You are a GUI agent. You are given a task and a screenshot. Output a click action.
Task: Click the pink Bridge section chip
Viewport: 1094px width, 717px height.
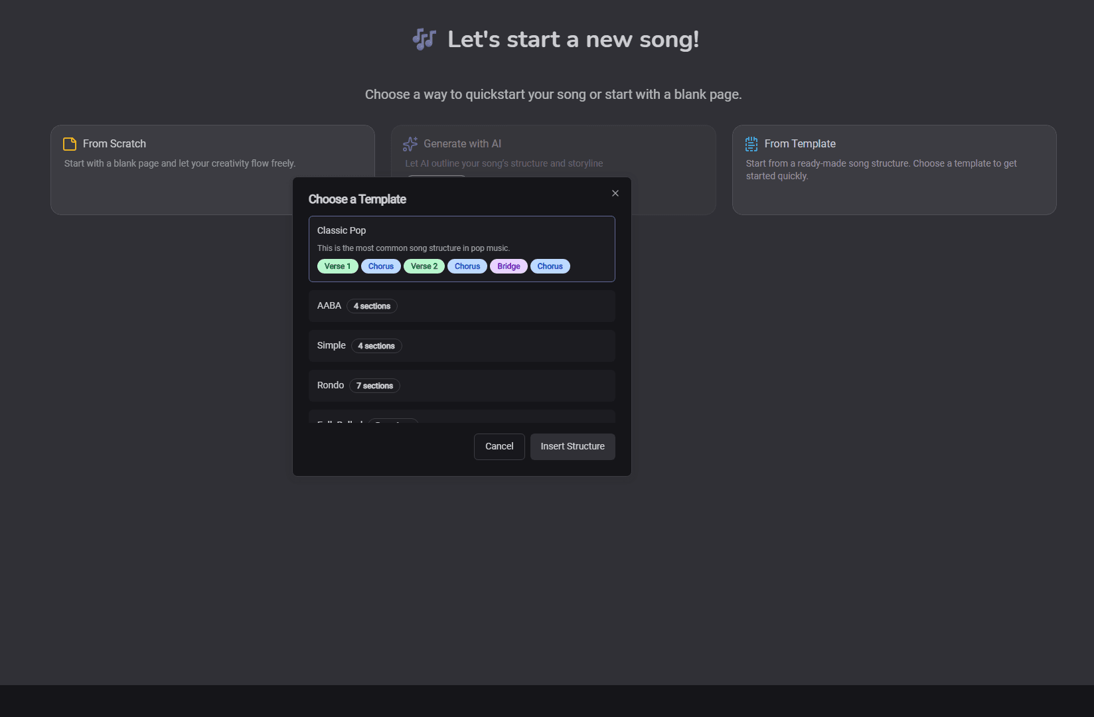[x=508, y=266]
